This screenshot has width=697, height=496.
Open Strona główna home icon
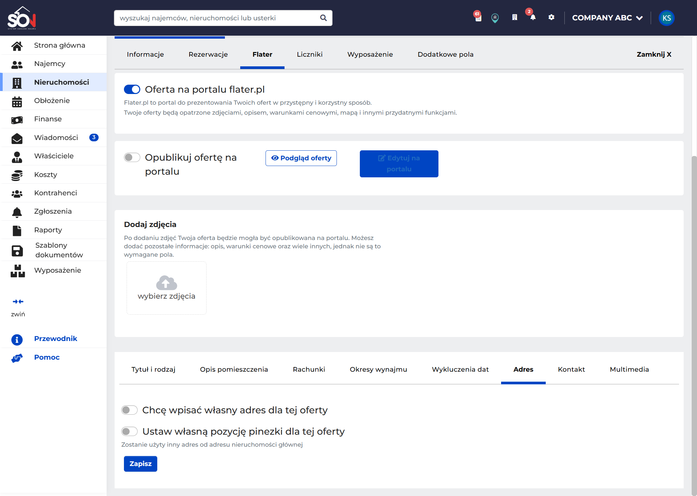[17, 46]
